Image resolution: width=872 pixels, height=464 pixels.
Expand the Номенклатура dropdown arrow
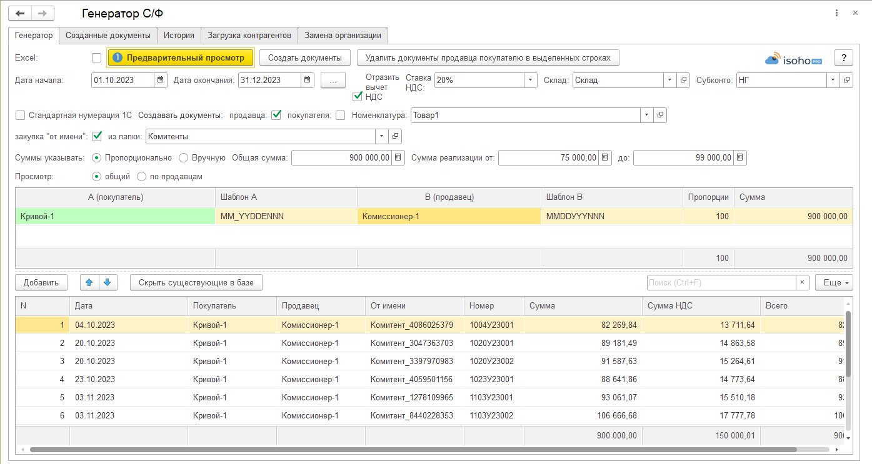646,115
